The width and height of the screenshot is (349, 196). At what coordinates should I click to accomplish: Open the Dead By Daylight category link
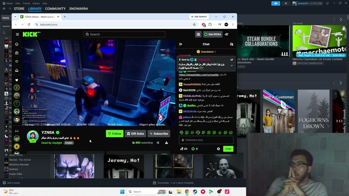click(52, 143)
